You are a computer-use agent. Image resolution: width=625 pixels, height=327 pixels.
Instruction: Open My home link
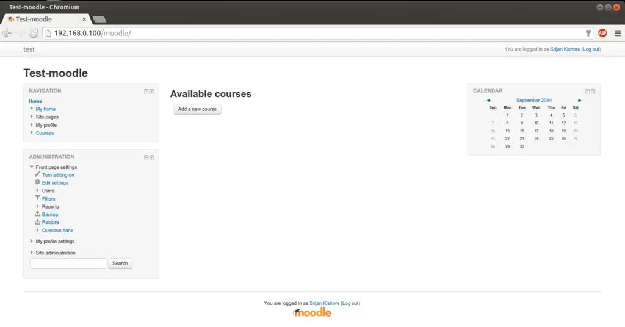(45, 109)
